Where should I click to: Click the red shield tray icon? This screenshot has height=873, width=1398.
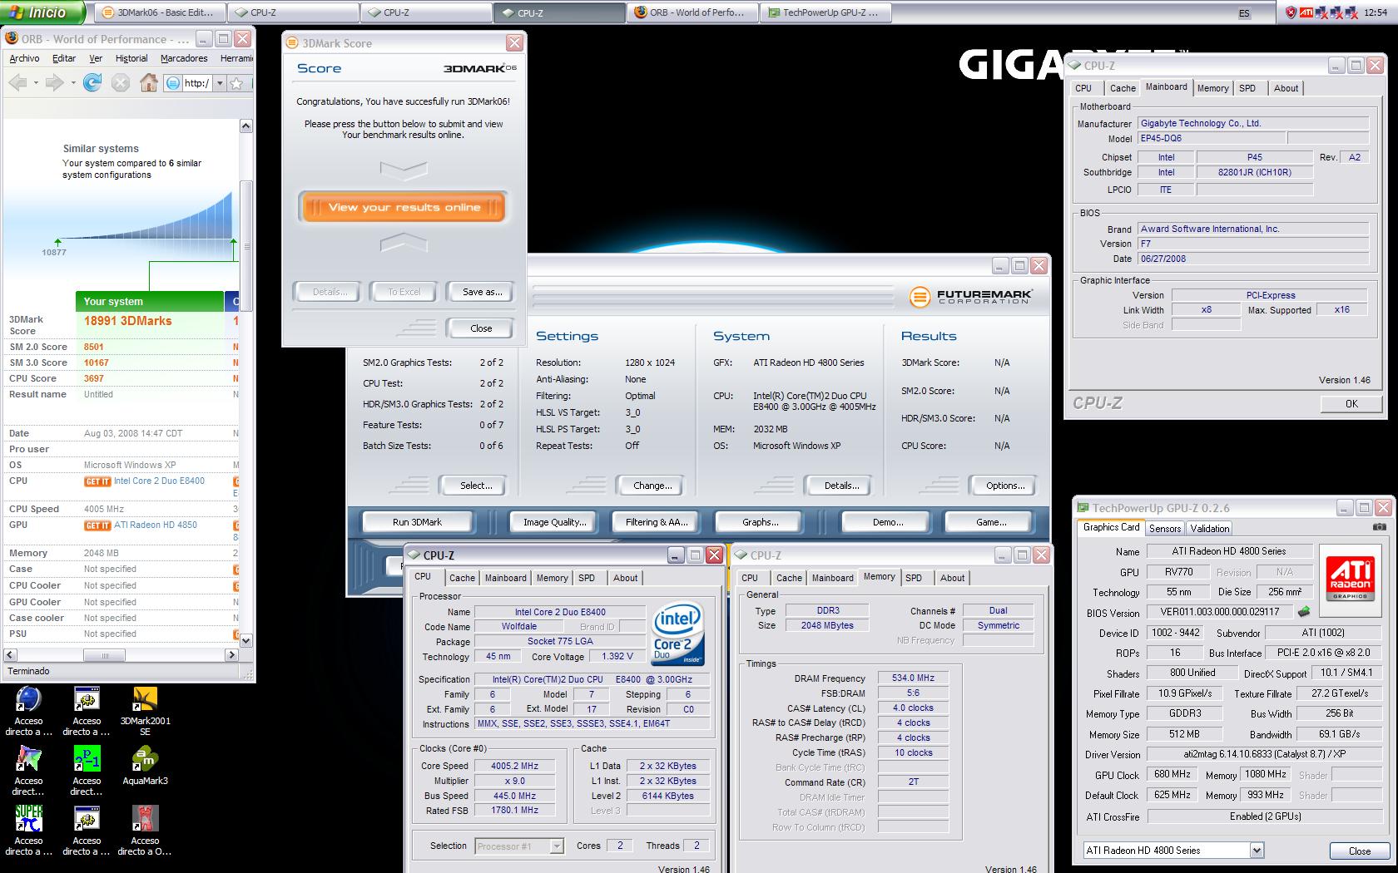click(x=1291, y=12)
